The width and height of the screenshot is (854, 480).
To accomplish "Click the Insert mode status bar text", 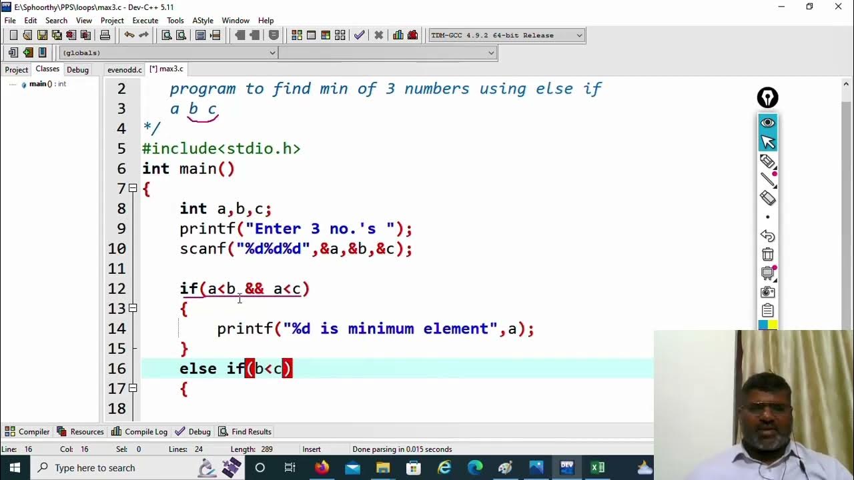I will (x=312, y=449).
